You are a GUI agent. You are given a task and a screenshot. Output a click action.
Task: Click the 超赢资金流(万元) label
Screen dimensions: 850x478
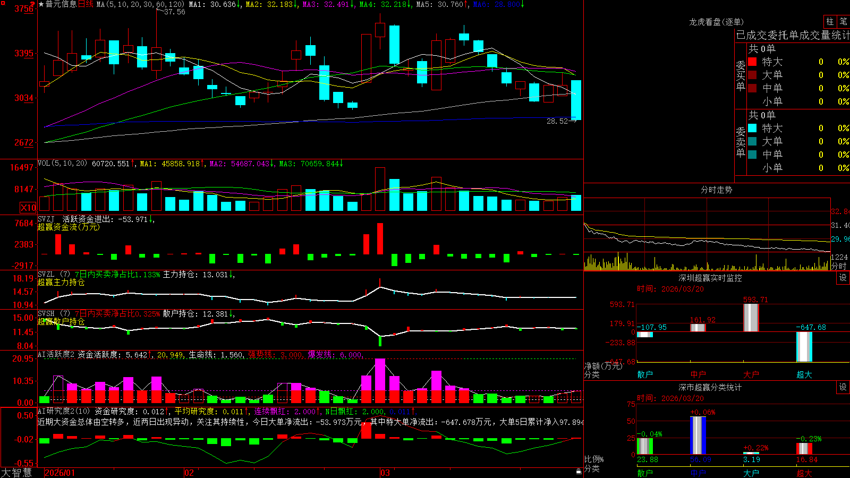tap(69, 227)
